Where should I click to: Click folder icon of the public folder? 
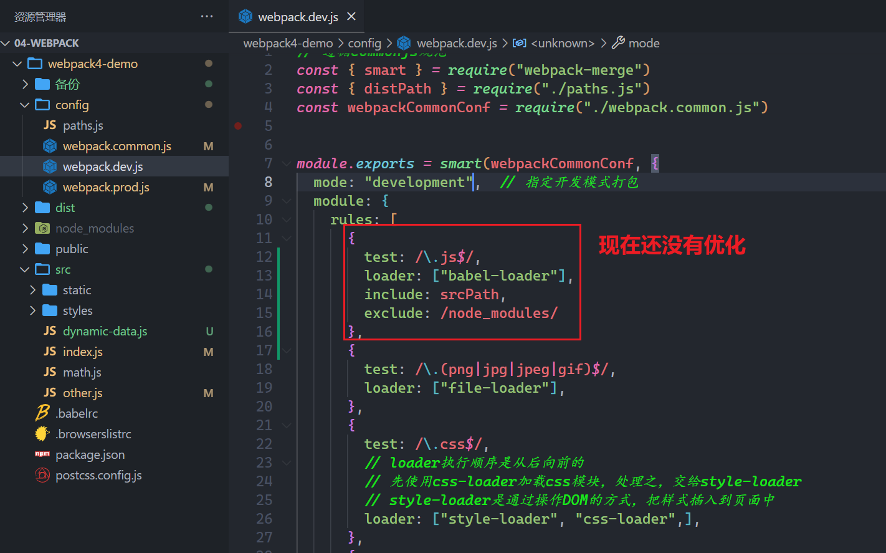pyautogui.click(x=42, y=249)
